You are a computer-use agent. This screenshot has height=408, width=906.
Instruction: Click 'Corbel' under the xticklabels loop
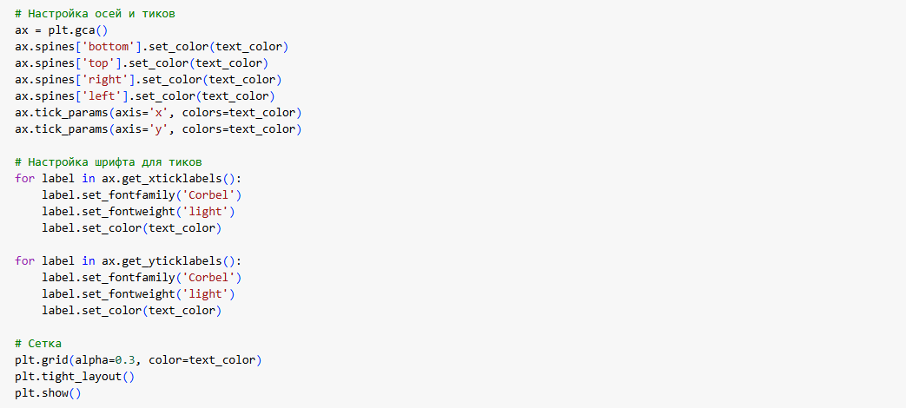(x=208, y=195)
